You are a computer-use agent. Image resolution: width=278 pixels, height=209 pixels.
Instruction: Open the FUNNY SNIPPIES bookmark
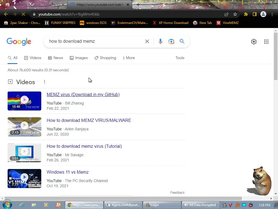(x=60, y=23)
